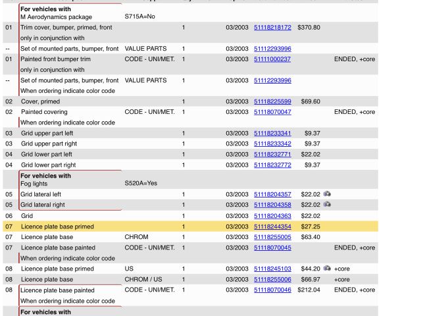Open Grid part number 51118204363
Viewport: 421px width, 316px height.
pos(272,215)
